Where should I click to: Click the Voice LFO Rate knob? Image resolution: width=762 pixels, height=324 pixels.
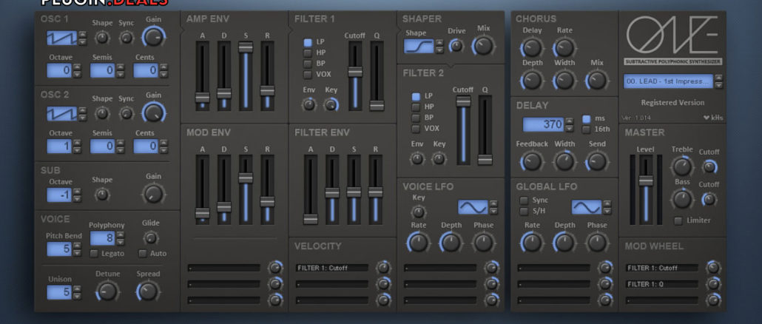pyautogui.click(x=419, y=242)
